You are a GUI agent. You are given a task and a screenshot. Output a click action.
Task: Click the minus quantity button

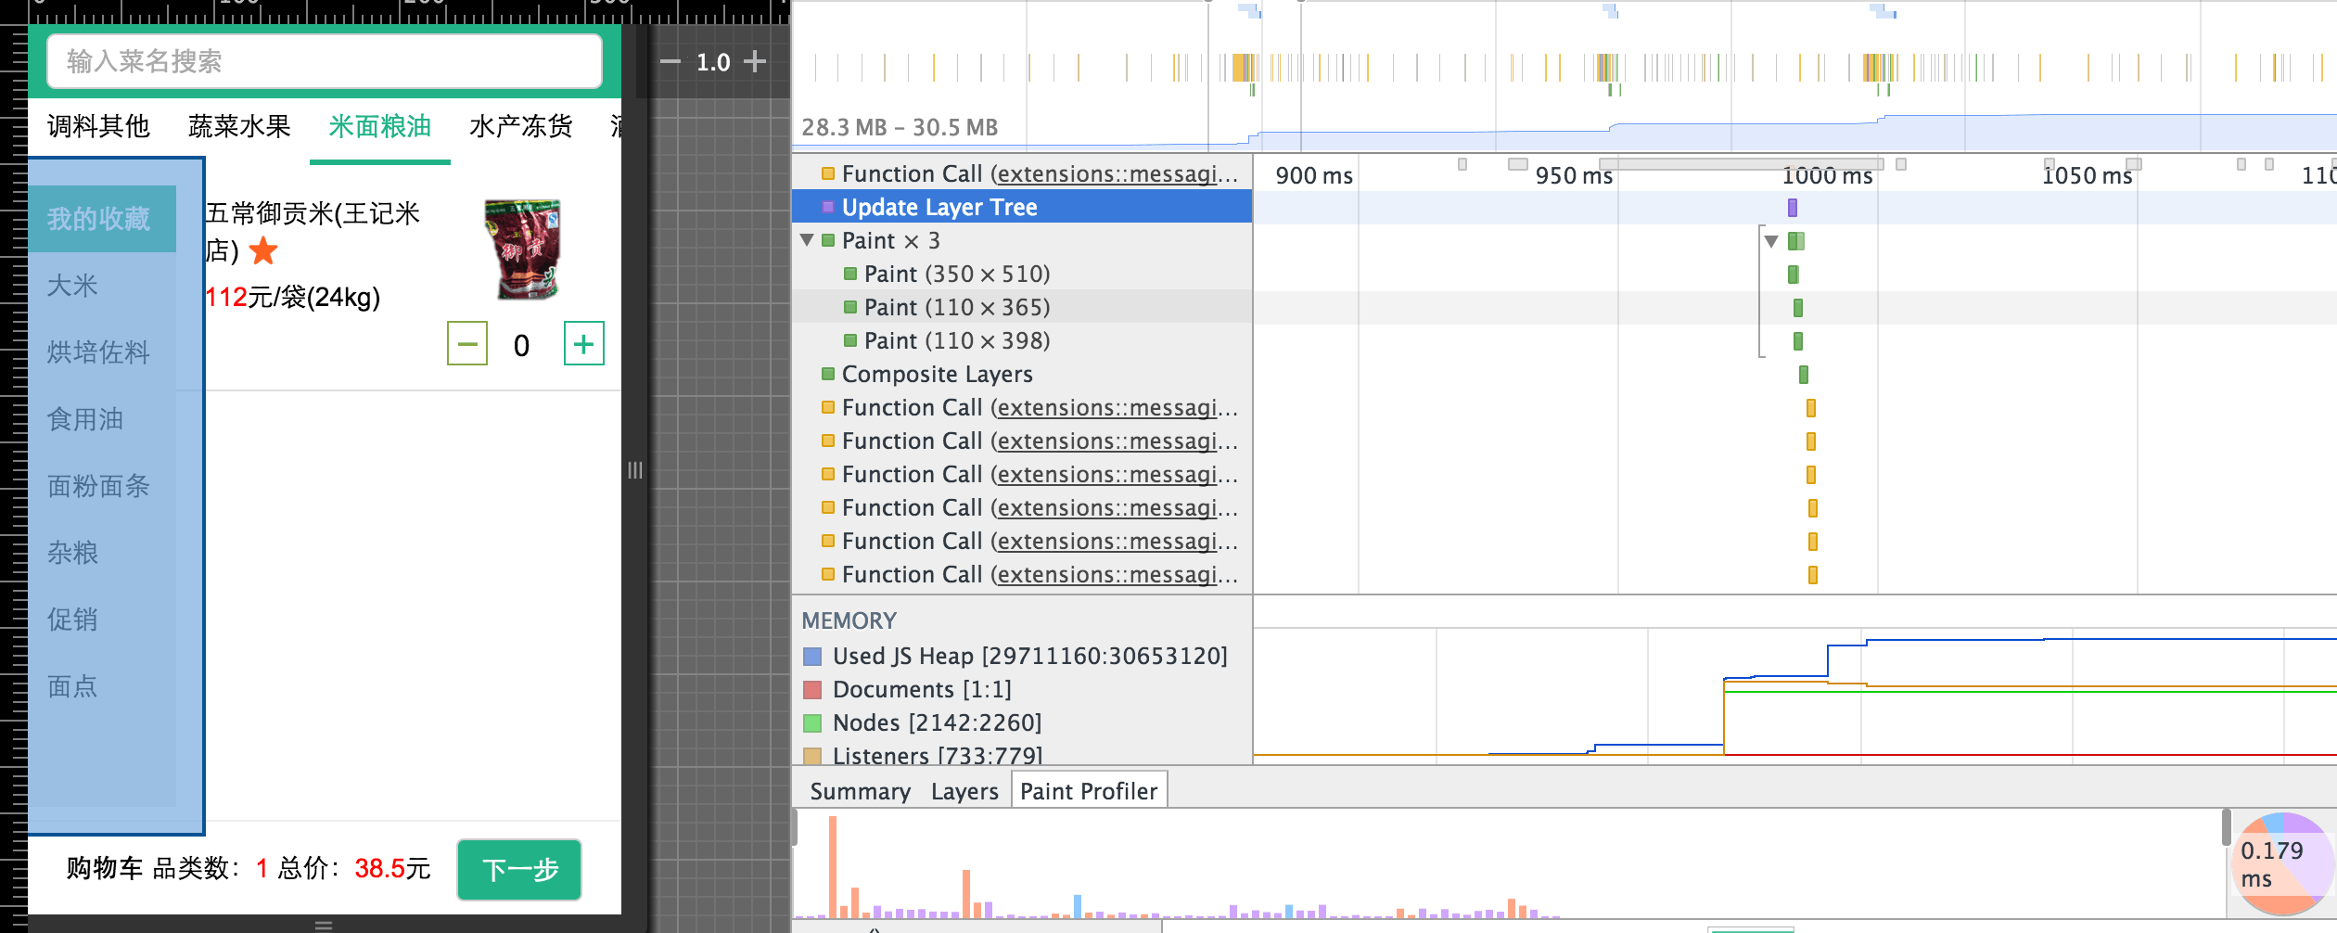click(x=467, y=344)
